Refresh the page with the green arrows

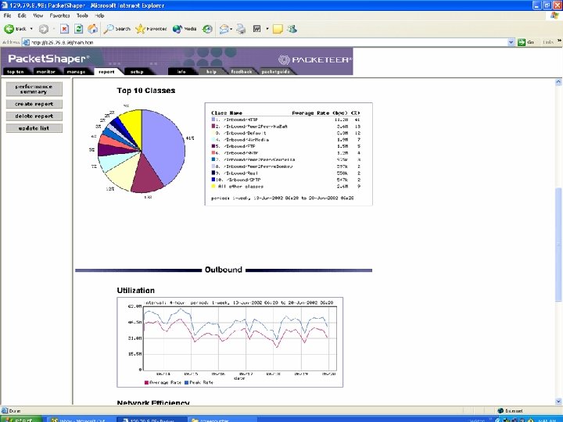(79, 29)
